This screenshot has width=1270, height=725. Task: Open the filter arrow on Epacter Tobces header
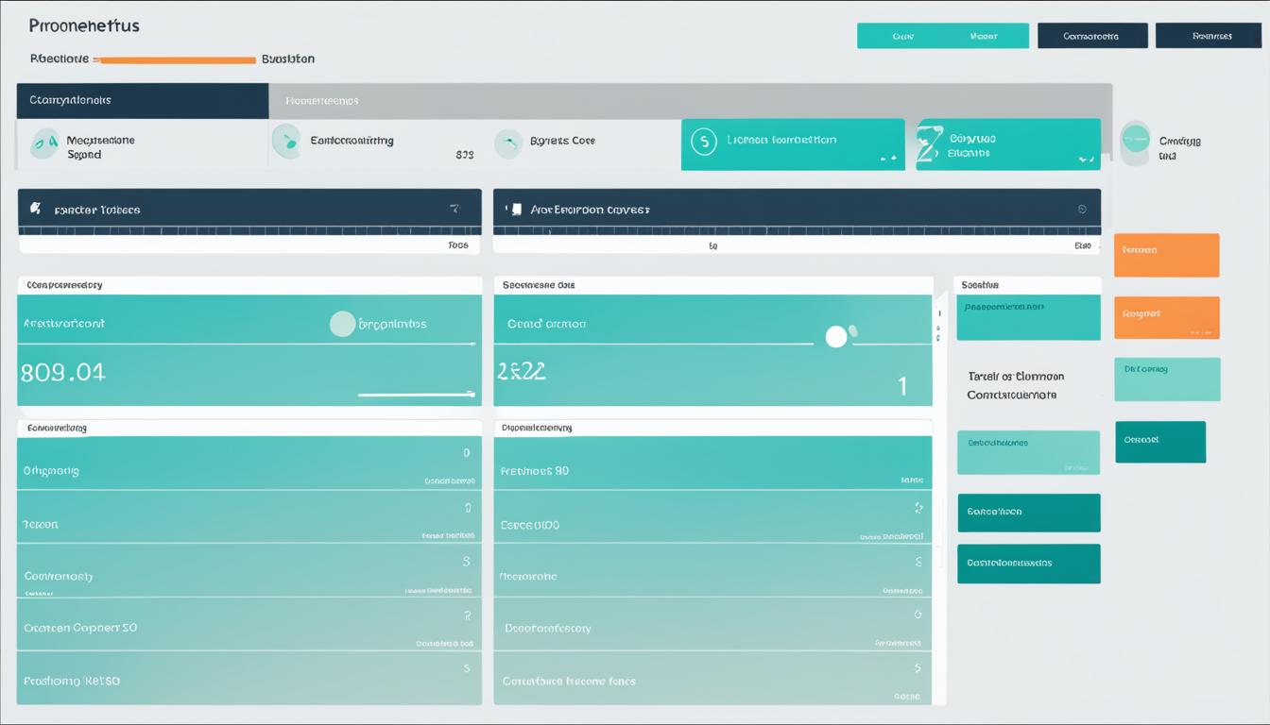pos(455,209)
